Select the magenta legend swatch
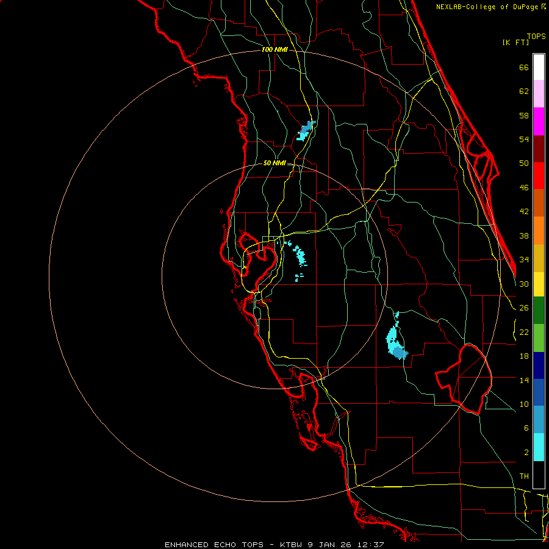 (x=539, y=121)
